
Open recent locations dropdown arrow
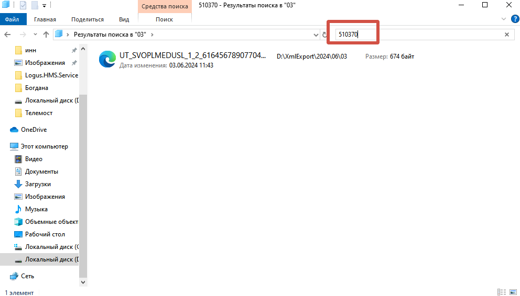35,35
